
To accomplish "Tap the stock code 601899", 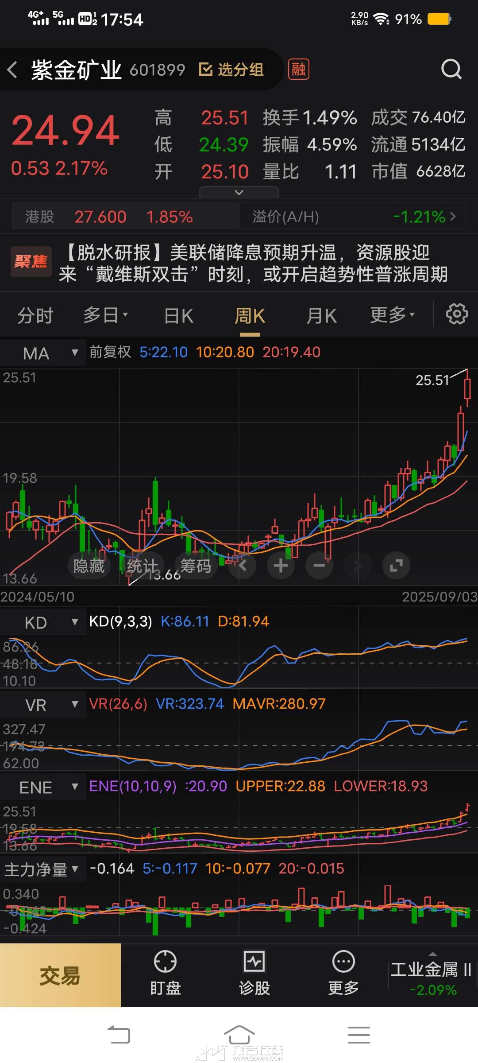I will [158, 70].
